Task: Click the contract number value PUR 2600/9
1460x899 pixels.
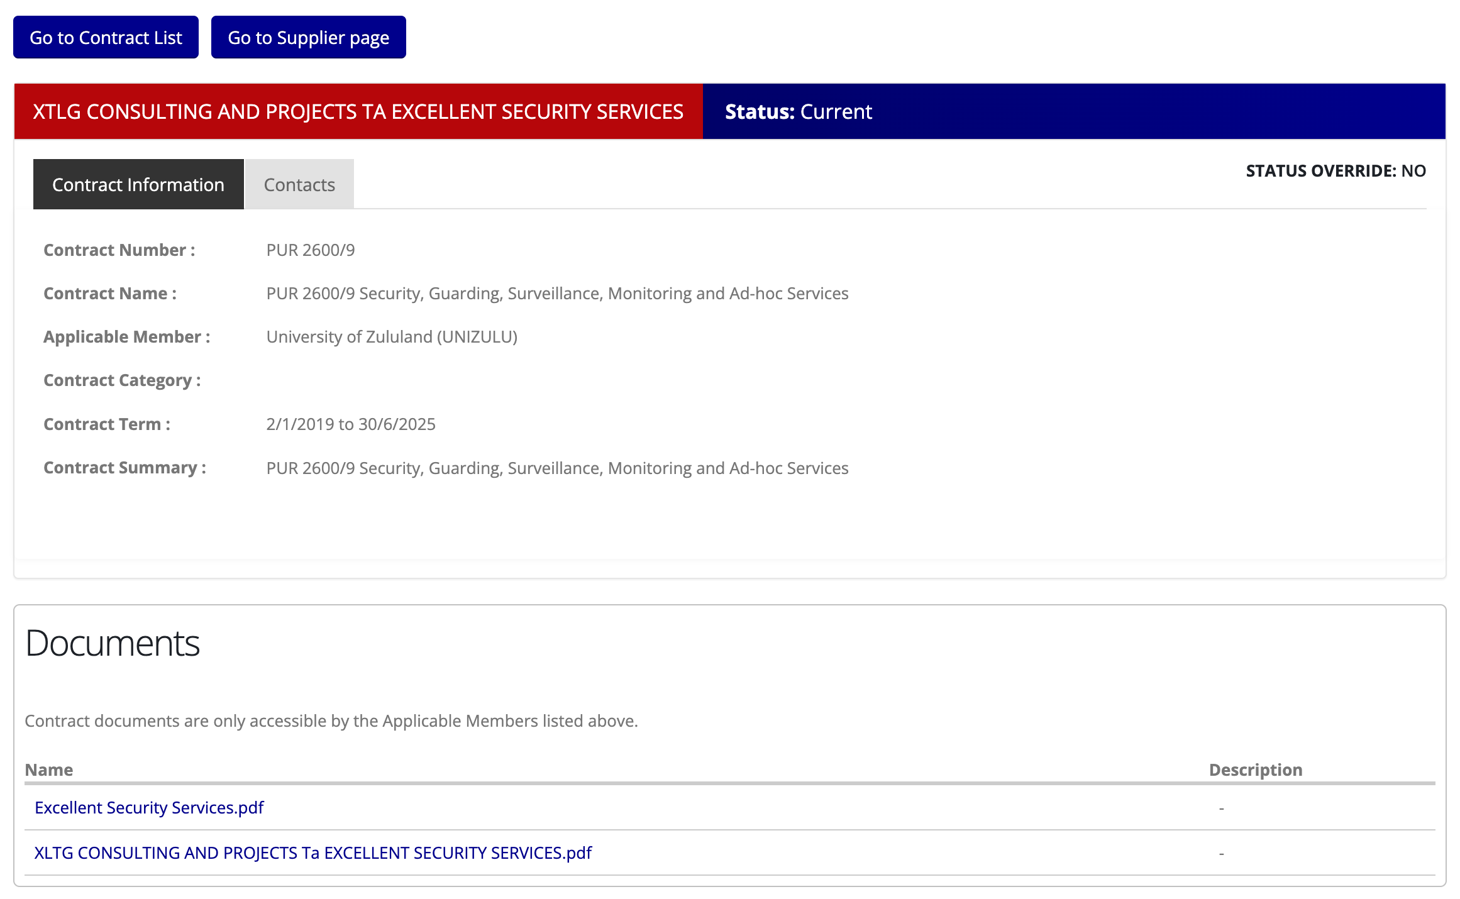Action: (x=311, y=250)
